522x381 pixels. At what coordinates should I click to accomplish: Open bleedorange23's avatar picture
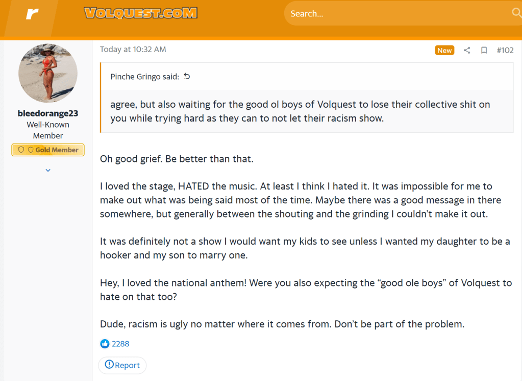pos(48,73)
